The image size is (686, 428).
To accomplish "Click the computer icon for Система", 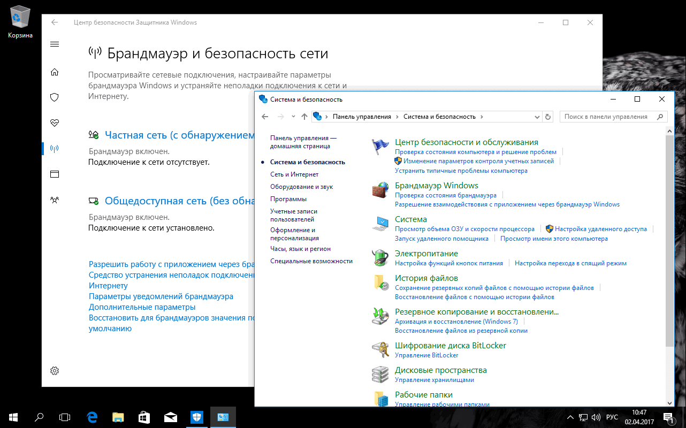I will point(380,224).
